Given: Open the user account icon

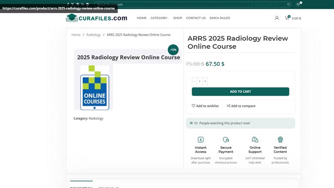Looking at the screenshot, I should (277, 18).
